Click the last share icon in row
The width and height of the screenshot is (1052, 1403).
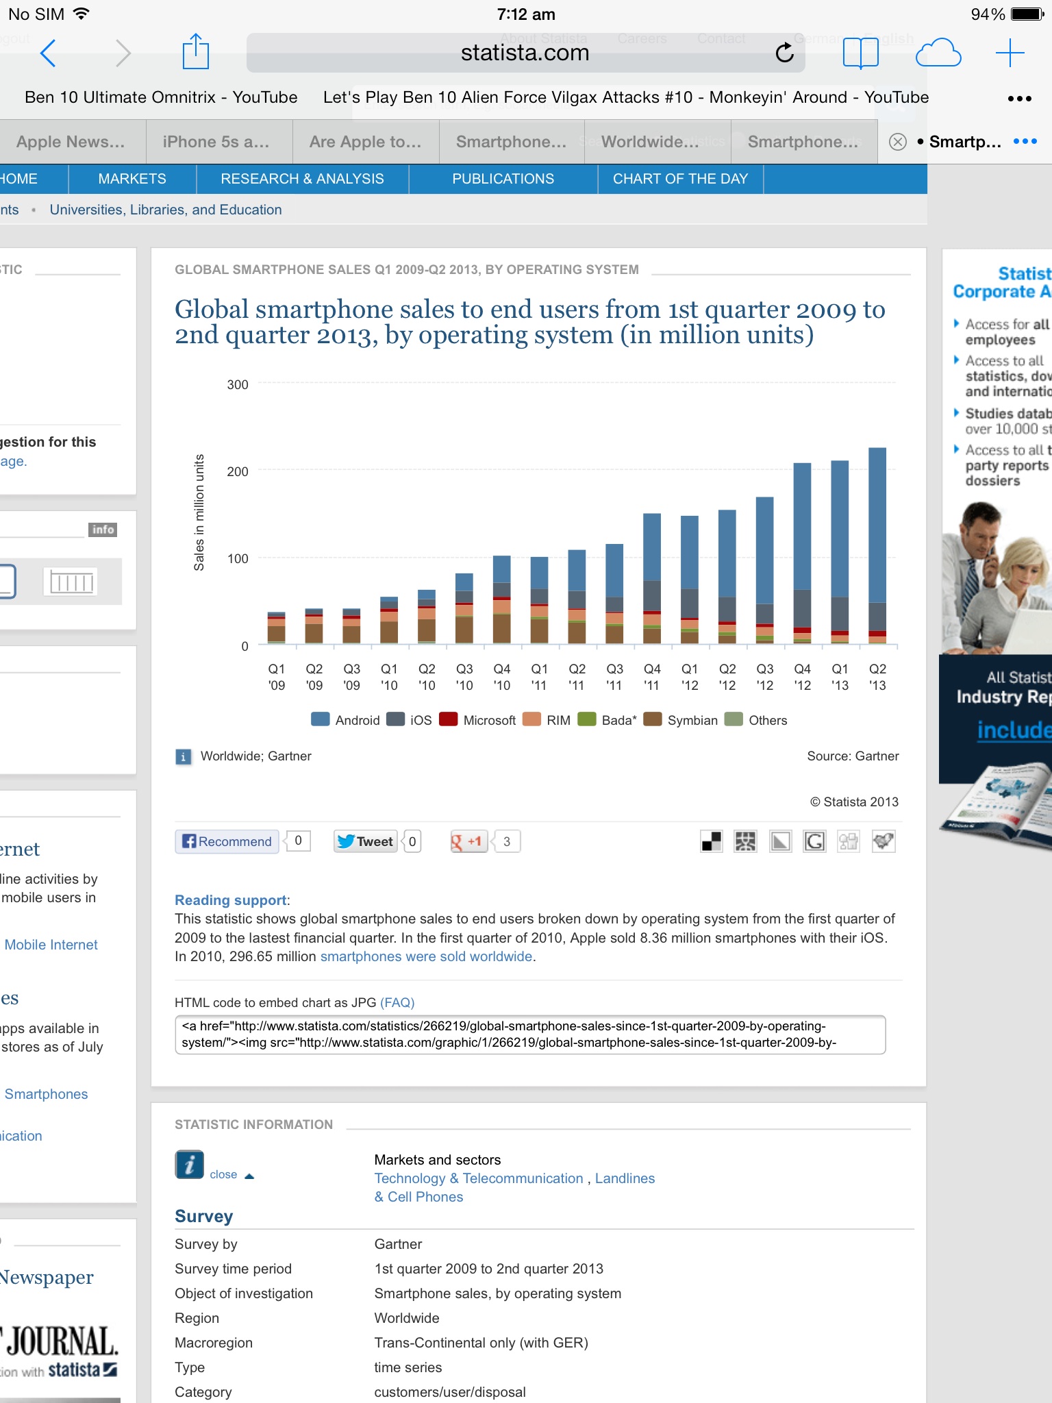[884, 841]
